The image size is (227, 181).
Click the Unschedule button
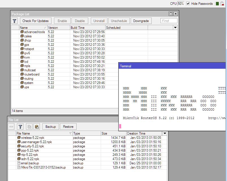(119, 21)
